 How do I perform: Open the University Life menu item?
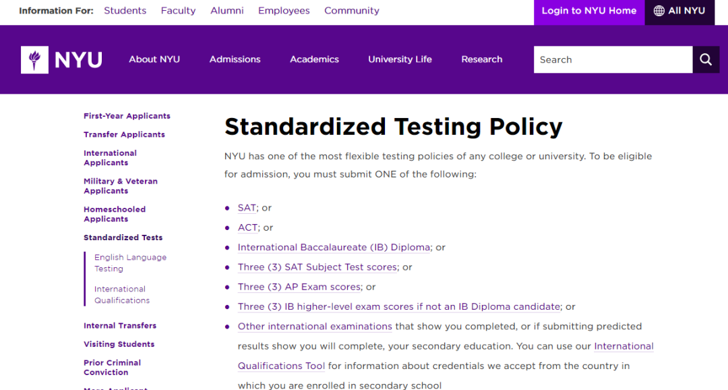coord(400,59)
